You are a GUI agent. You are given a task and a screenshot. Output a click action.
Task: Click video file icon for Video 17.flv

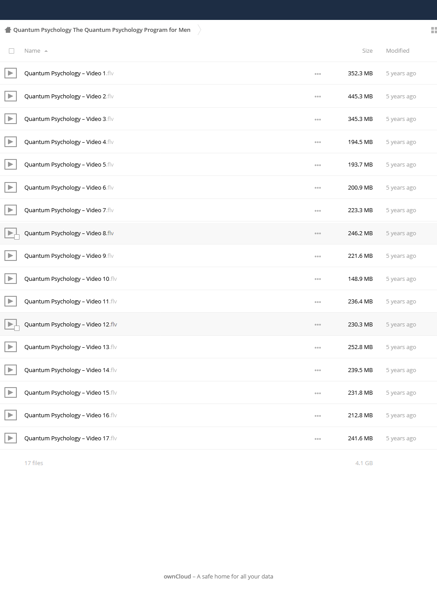point(11,438)
